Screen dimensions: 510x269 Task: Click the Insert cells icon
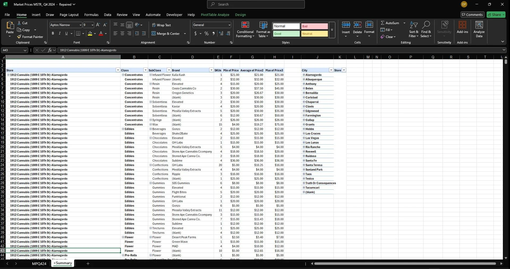[x=346, y=25]
